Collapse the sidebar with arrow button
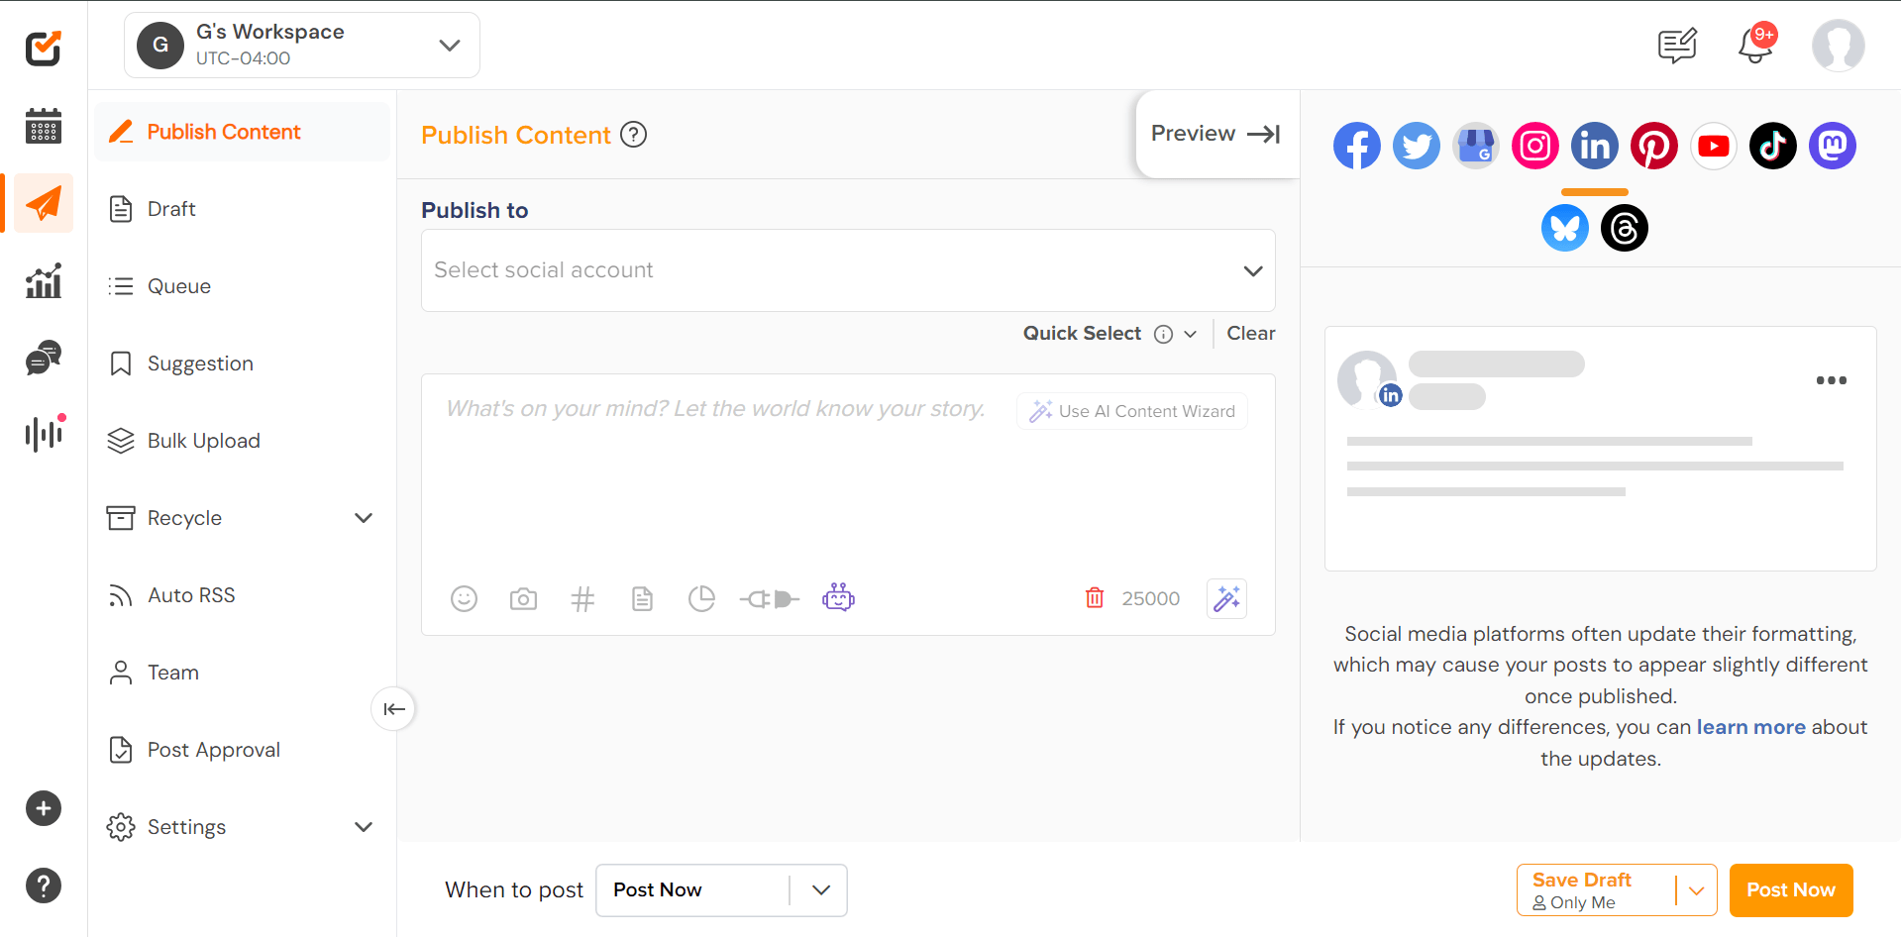 [393, 708]
